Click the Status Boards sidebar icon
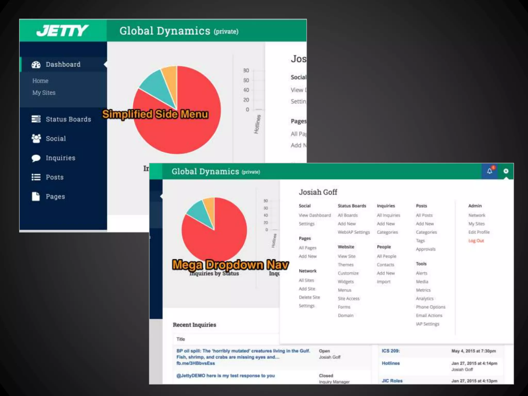The image size is (528, 396). (36, 119)
